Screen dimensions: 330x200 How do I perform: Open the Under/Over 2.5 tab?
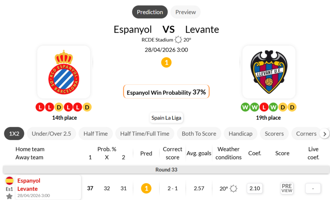[51, 134]
